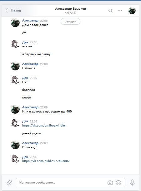Click the сегодня date pill
141x191 pixels.
pyautogui.click(x=70, y=21)
